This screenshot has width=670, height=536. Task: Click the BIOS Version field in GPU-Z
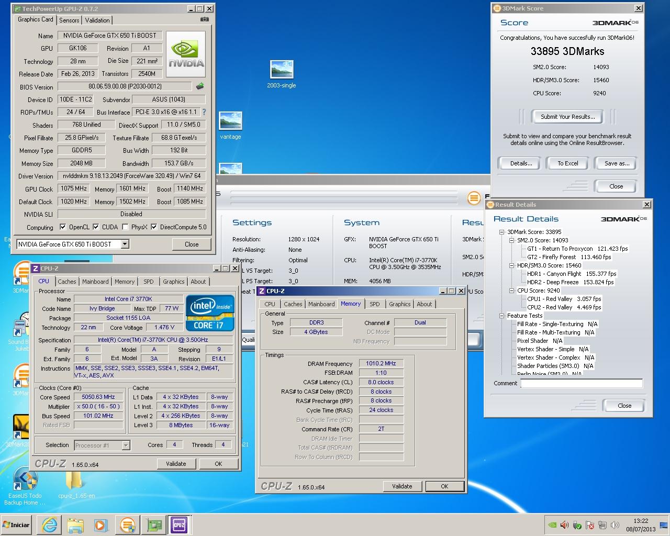[x=125, y=86]
